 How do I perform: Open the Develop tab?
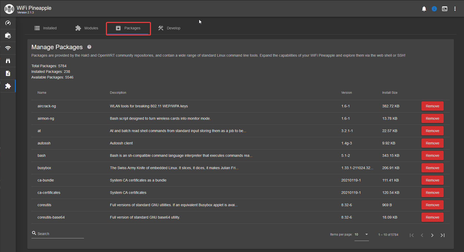(169, 28)
